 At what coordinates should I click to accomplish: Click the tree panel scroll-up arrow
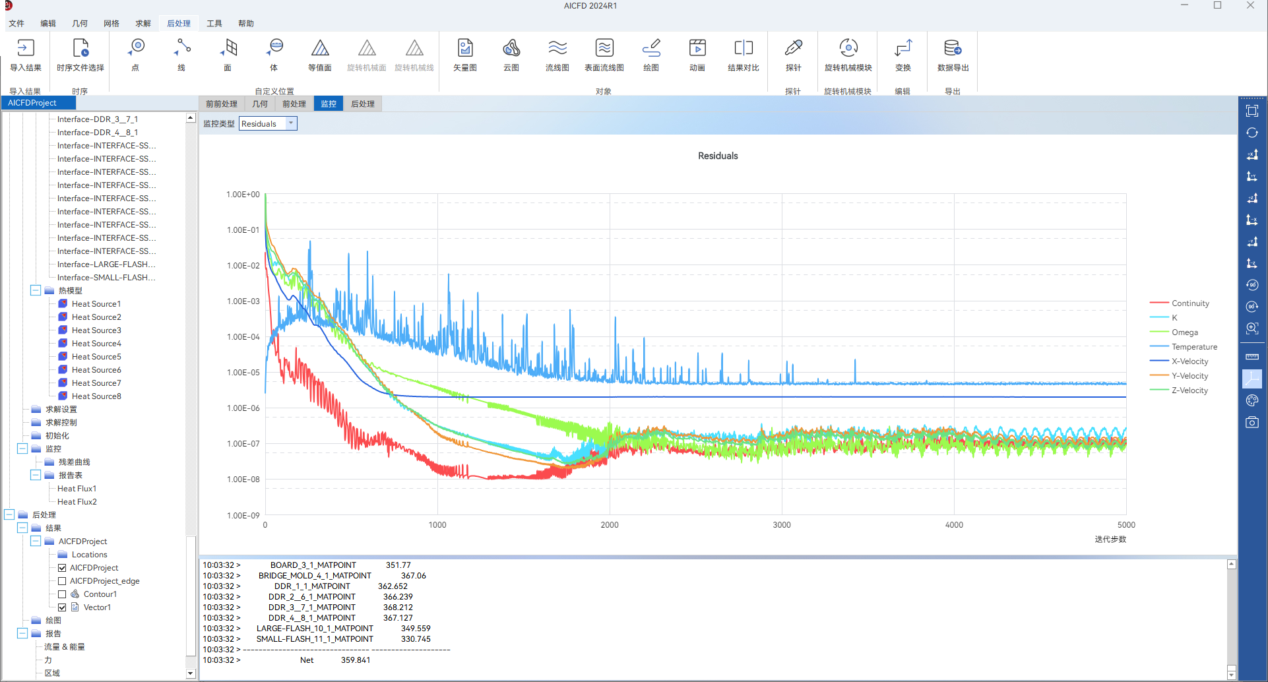pos(191,118)
